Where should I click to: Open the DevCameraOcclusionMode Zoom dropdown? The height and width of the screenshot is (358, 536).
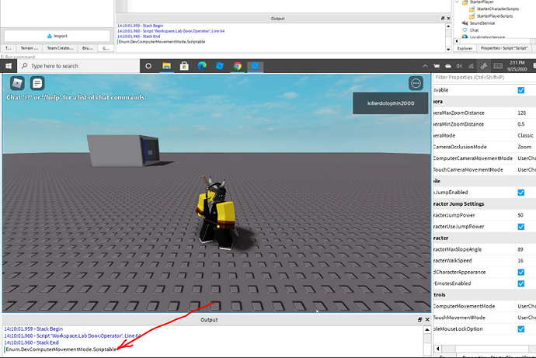coord(525,147)
